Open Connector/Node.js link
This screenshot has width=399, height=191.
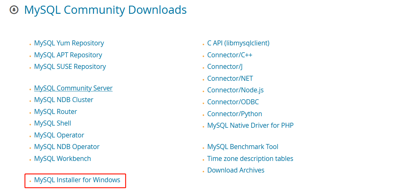pyautogui.click(x=235, y=90)
